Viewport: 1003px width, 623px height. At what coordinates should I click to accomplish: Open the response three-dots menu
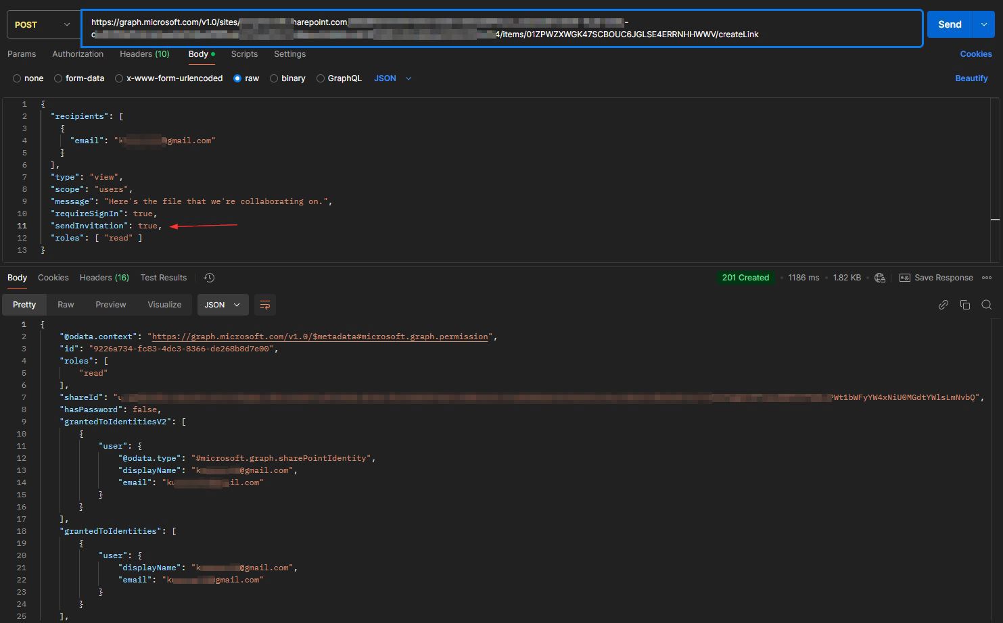pos(987,278)
